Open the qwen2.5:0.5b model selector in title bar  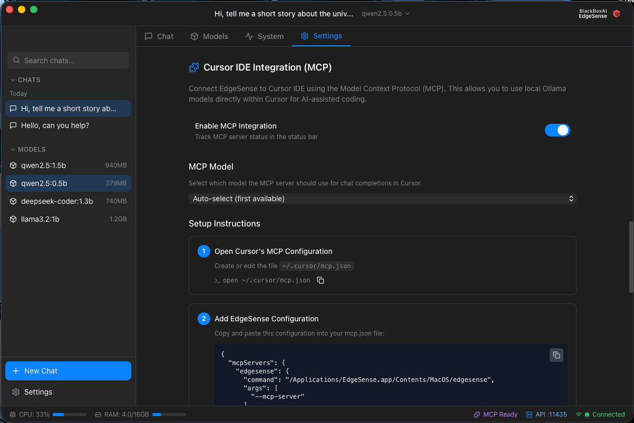(385, 14)
